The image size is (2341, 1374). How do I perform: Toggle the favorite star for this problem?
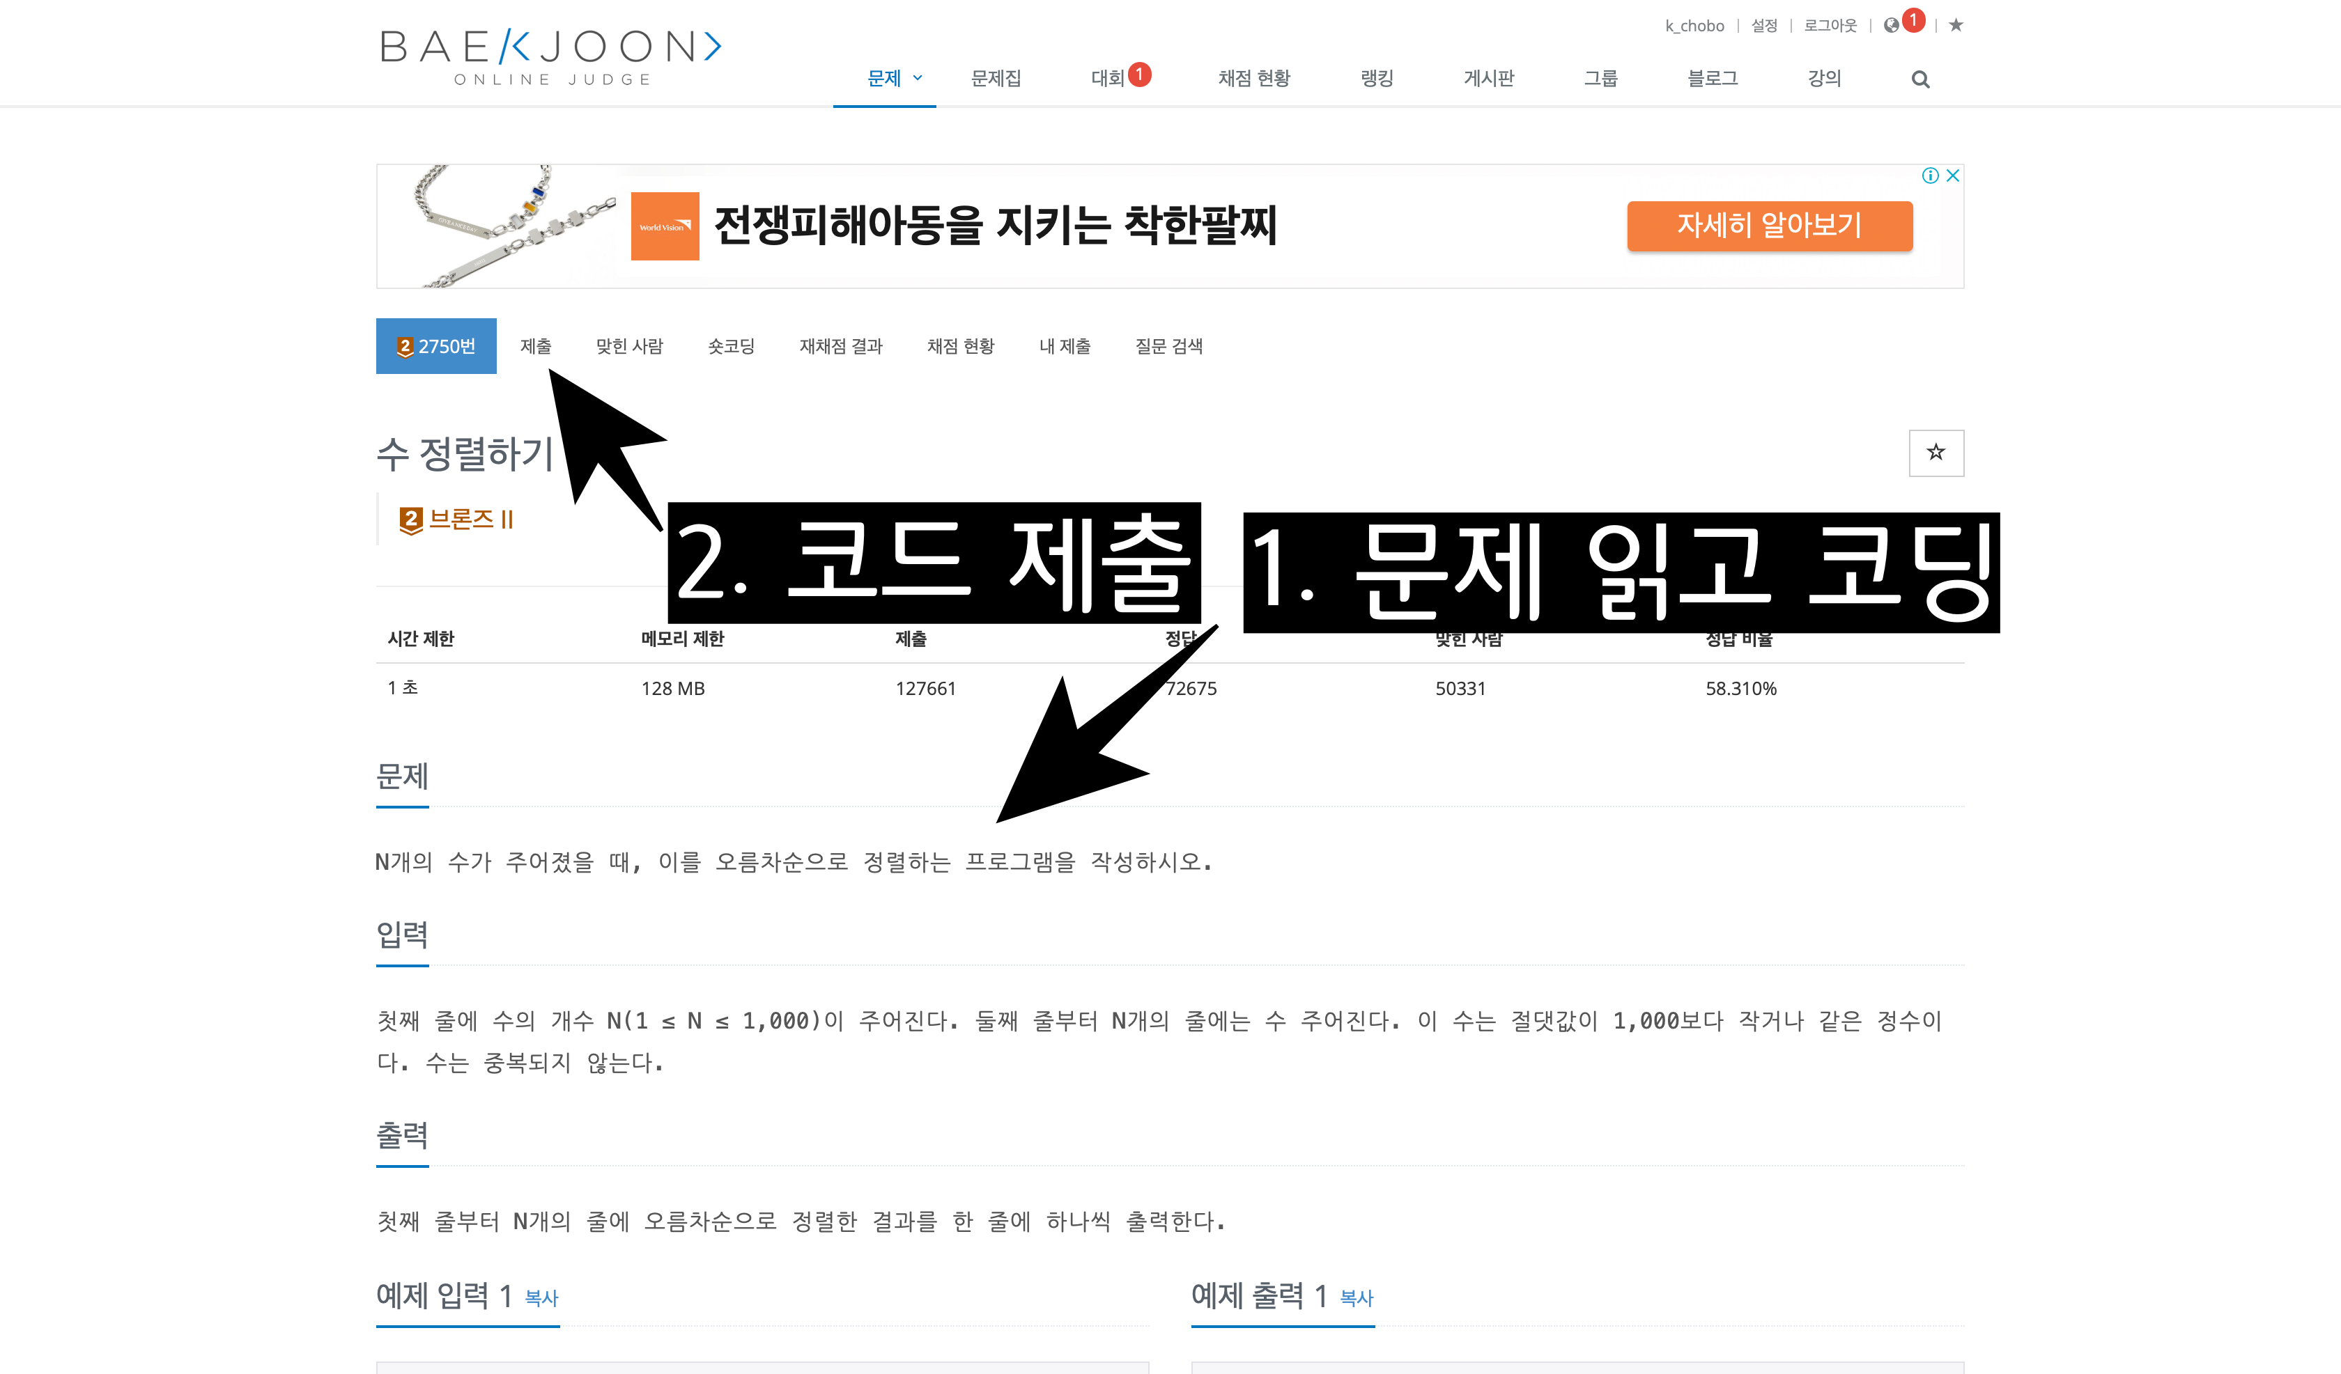pos(1936,453)
